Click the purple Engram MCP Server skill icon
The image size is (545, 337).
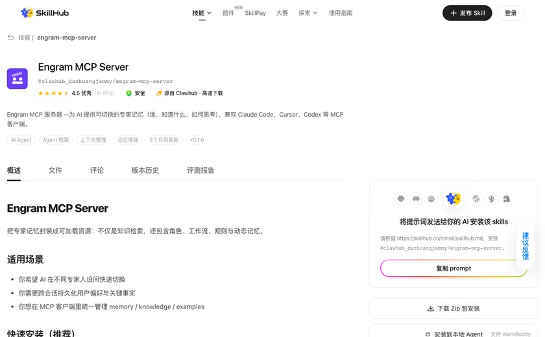pyautogui.click(x=18, y=78)
